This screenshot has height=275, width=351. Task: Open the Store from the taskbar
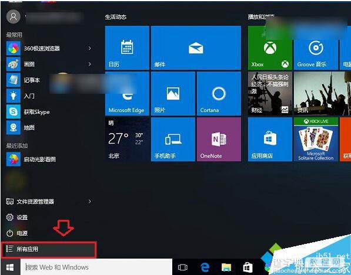pos(248,267)
